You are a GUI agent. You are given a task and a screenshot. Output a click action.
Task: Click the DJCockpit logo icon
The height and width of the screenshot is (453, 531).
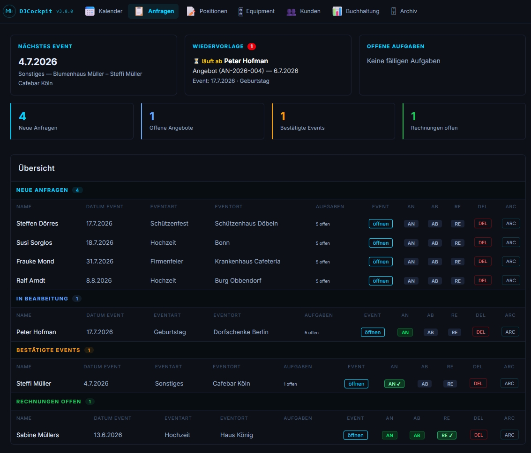(9, 11)
